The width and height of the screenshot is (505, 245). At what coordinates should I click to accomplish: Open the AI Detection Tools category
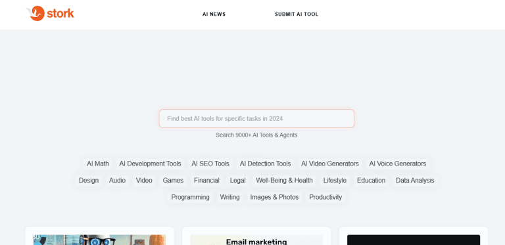pyautogui.click(x=266, y=164)
